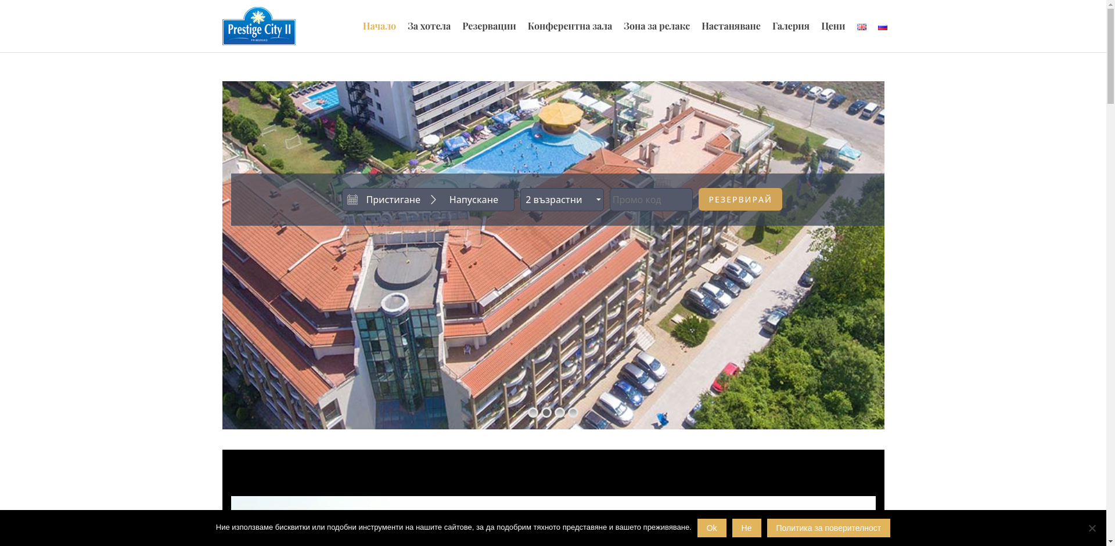The width and height of the screenshot is (1115, 546).
Task: Select the third slider pagination dot
Action: 560,413
